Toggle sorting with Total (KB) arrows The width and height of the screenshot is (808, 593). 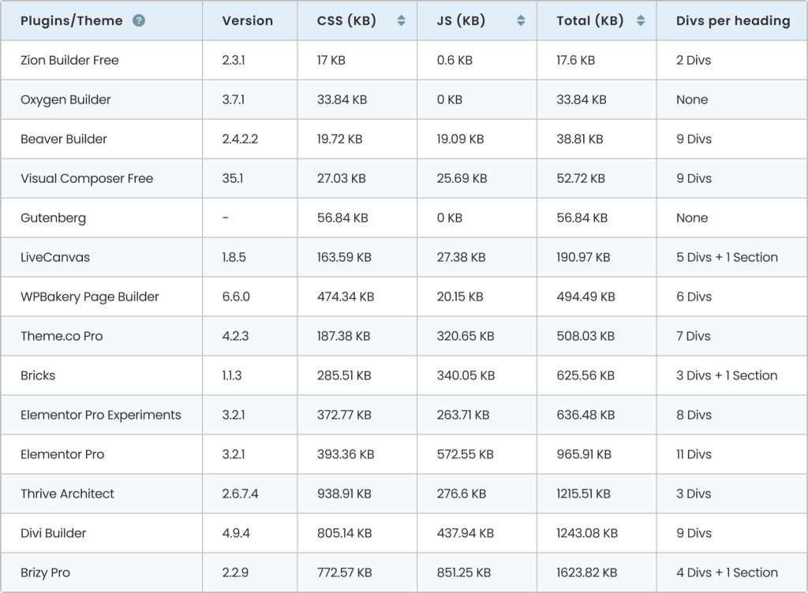tap(640, 21)
